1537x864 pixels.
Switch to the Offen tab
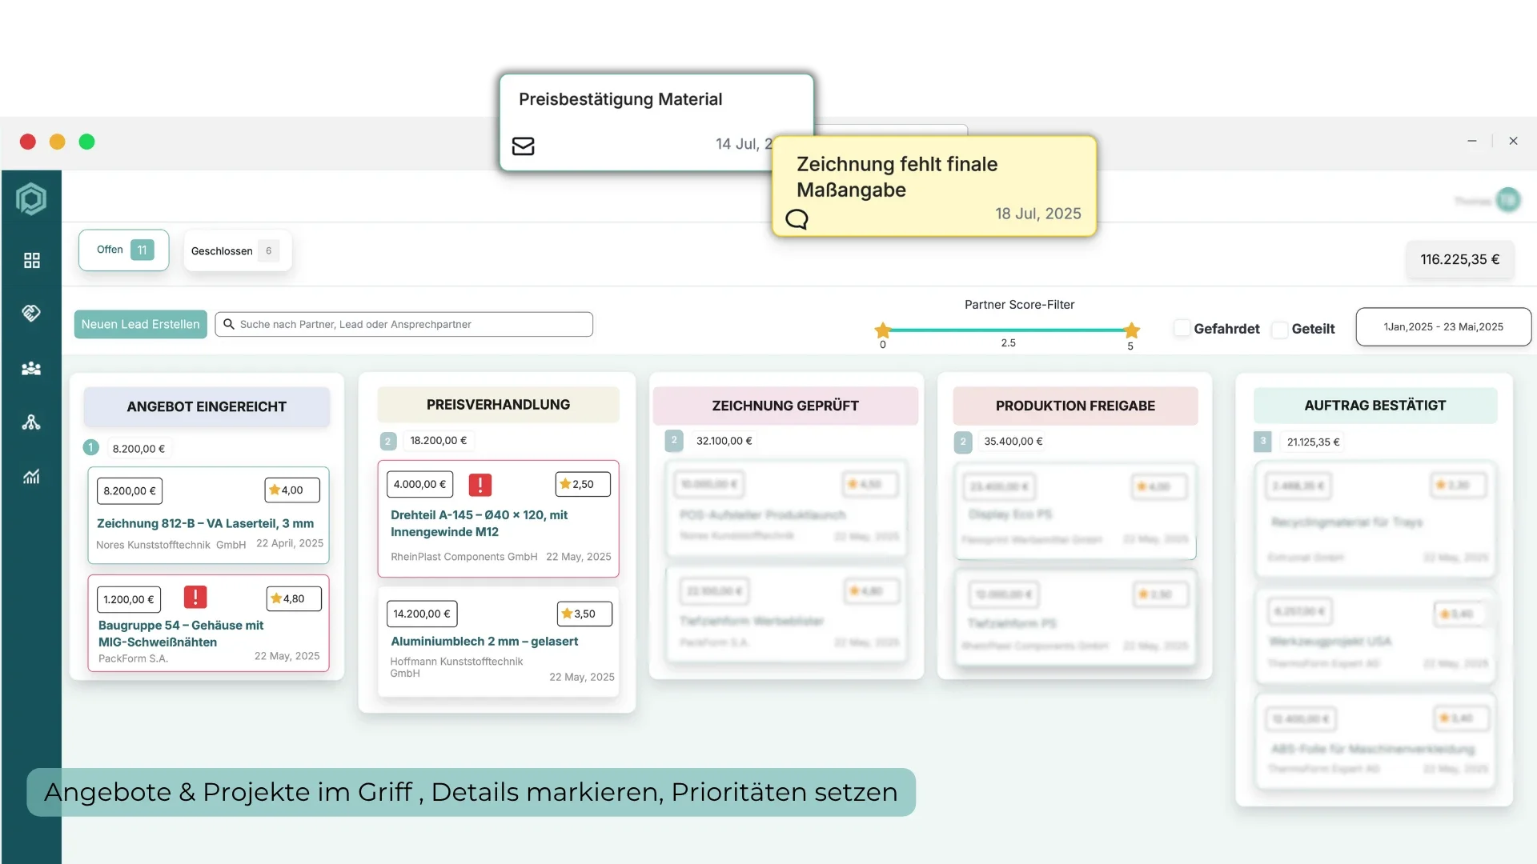point(123,250)
